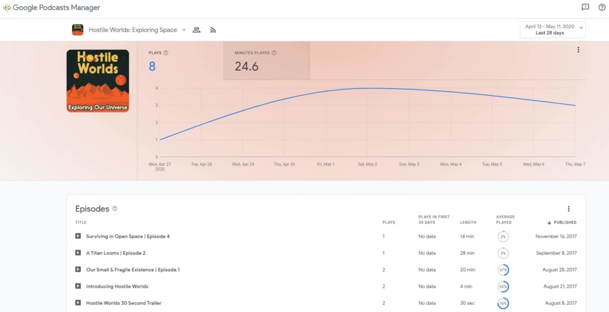Click the September 8, 2017 published date
Screen dimensions: 609x312
tap(557, 253)
